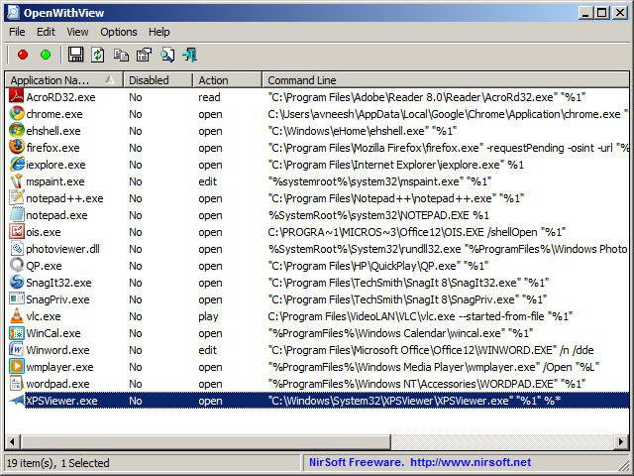Select the photoviewer.dll row name
The height and width of the screenshot is (476, 634).
coord(62,249)
